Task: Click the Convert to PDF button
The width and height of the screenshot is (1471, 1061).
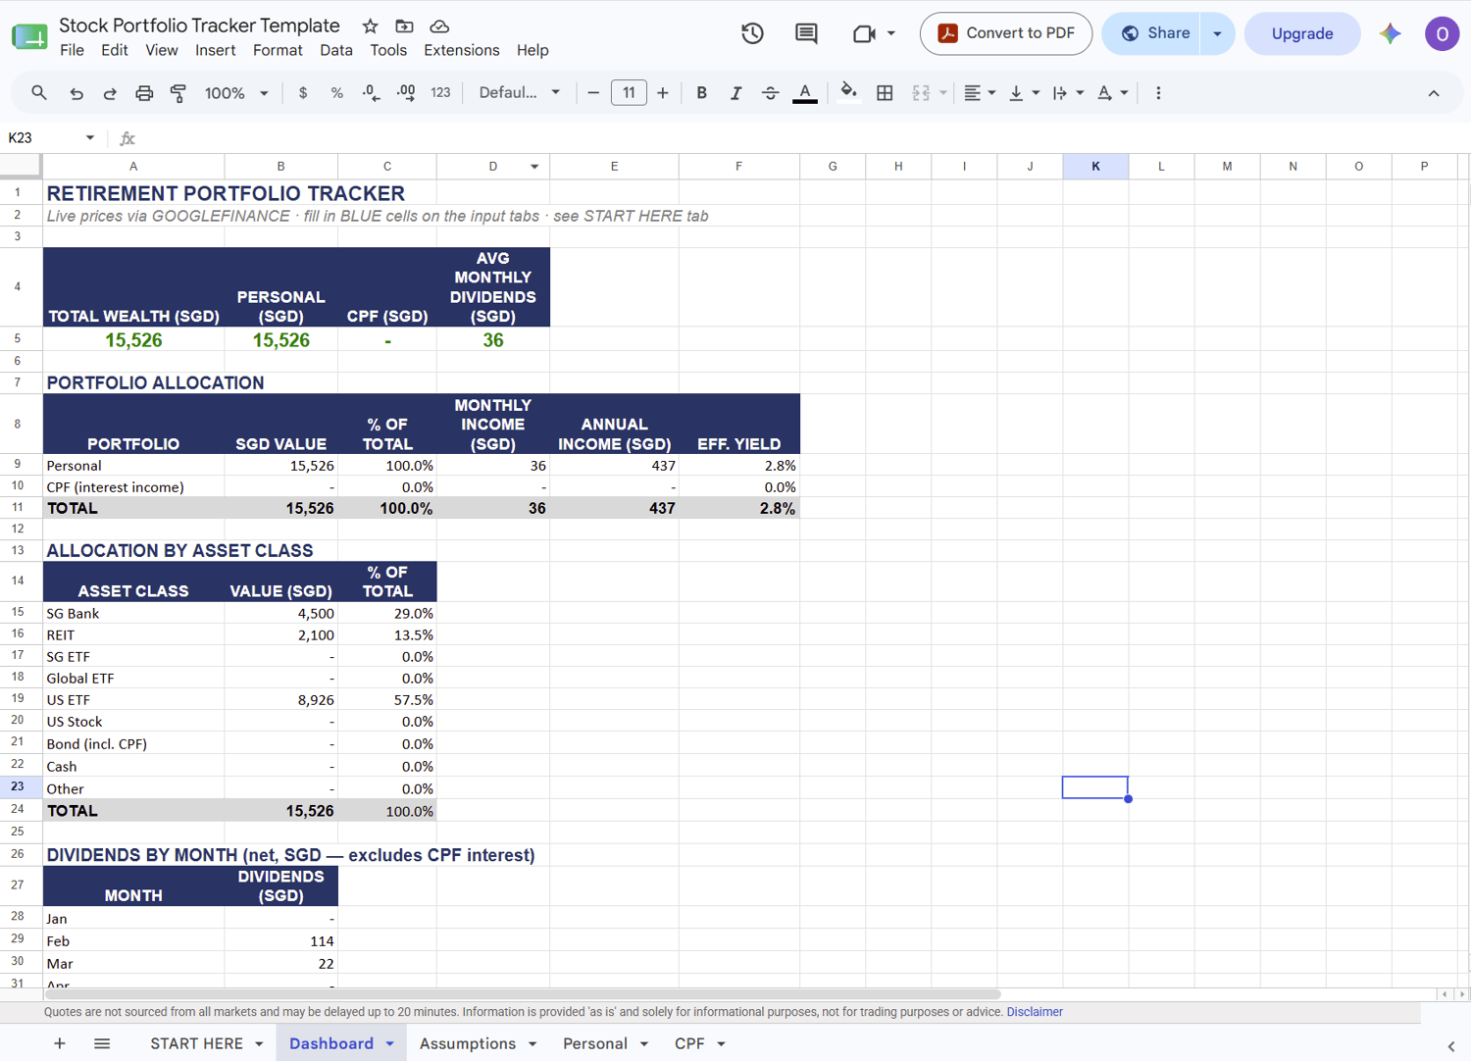Action: tap(1006, 33)
